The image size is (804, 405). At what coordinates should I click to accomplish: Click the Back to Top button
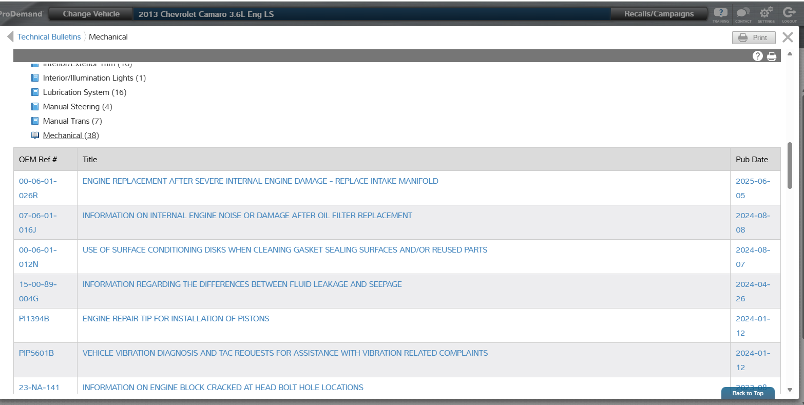(748, 393)
